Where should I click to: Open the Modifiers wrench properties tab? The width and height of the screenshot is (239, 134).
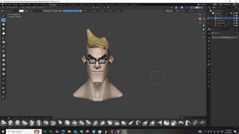[x=209, y=64]
